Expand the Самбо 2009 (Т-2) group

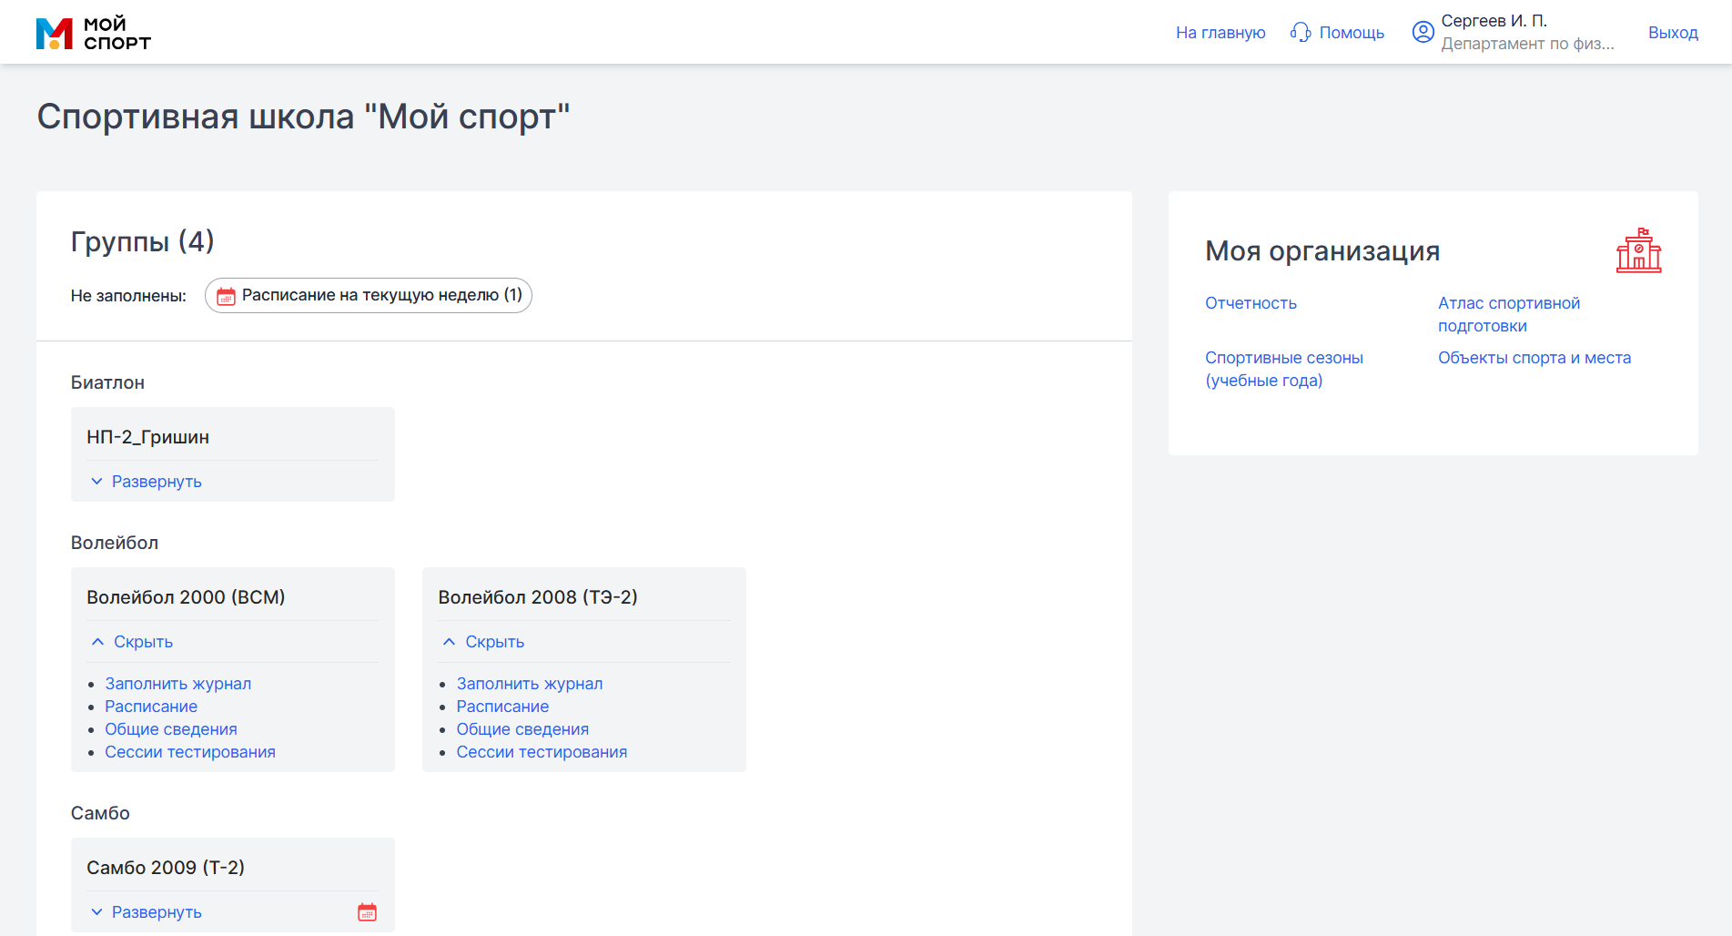click(x=156, y=912)
